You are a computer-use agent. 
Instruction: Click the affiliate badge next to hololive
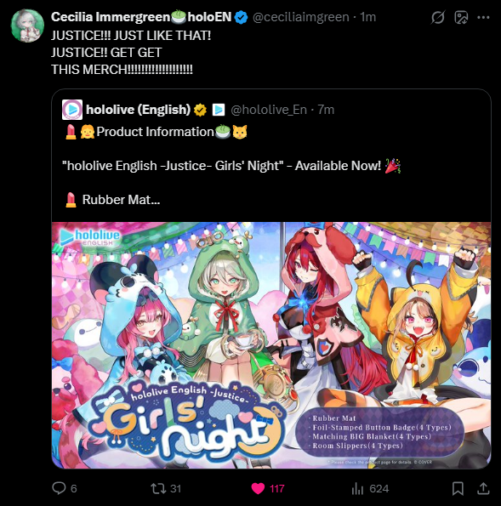[219, 110]
